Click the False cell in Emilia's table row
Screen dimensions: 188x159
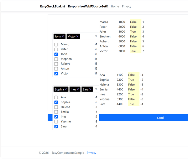pos(131,89)
